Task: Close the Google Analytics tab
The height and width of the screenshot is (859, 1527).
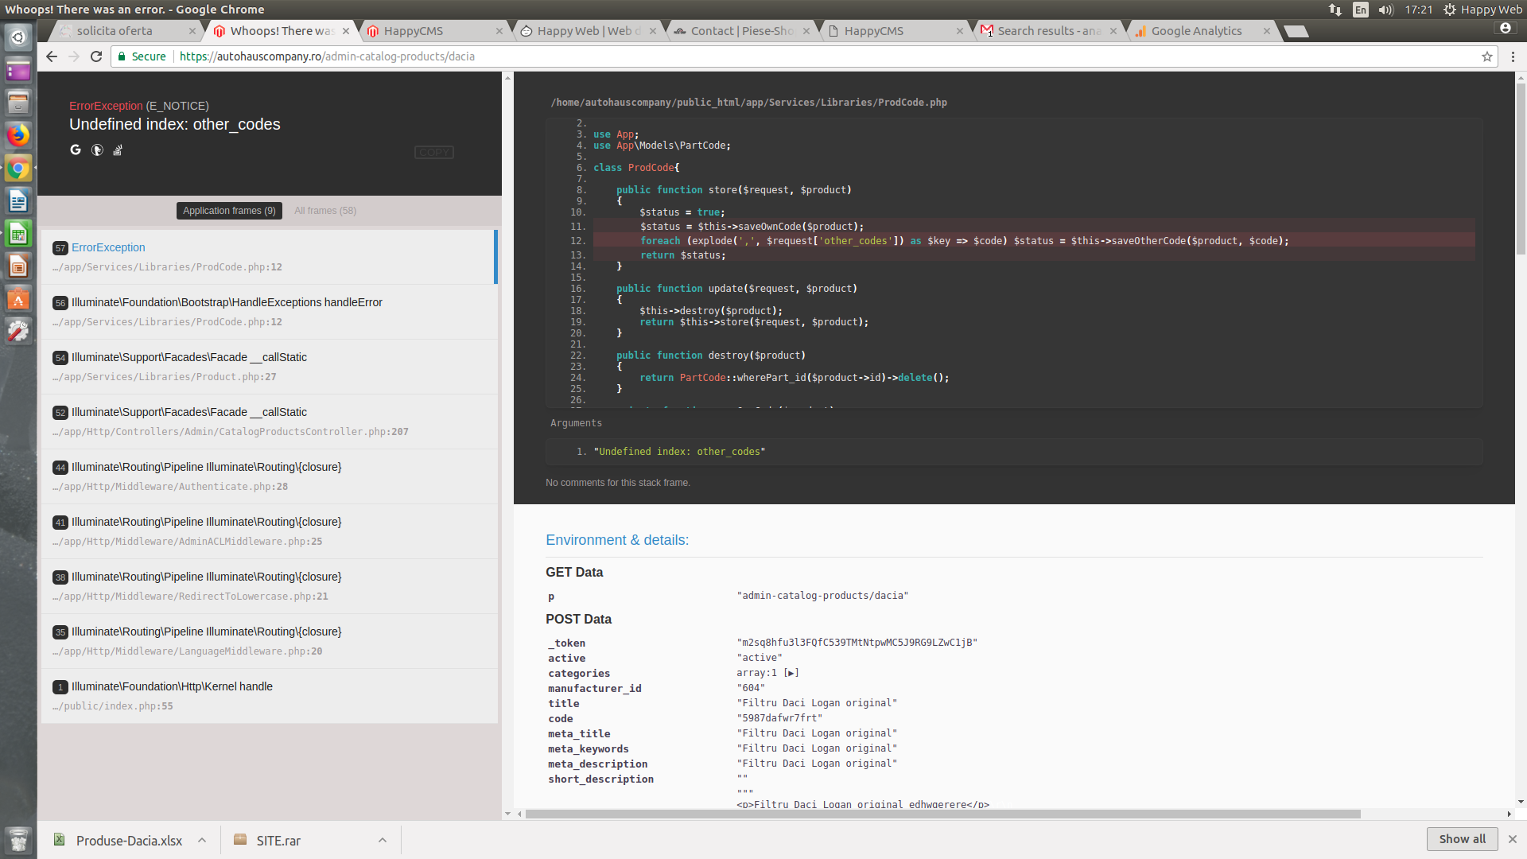Action: 1267,31
